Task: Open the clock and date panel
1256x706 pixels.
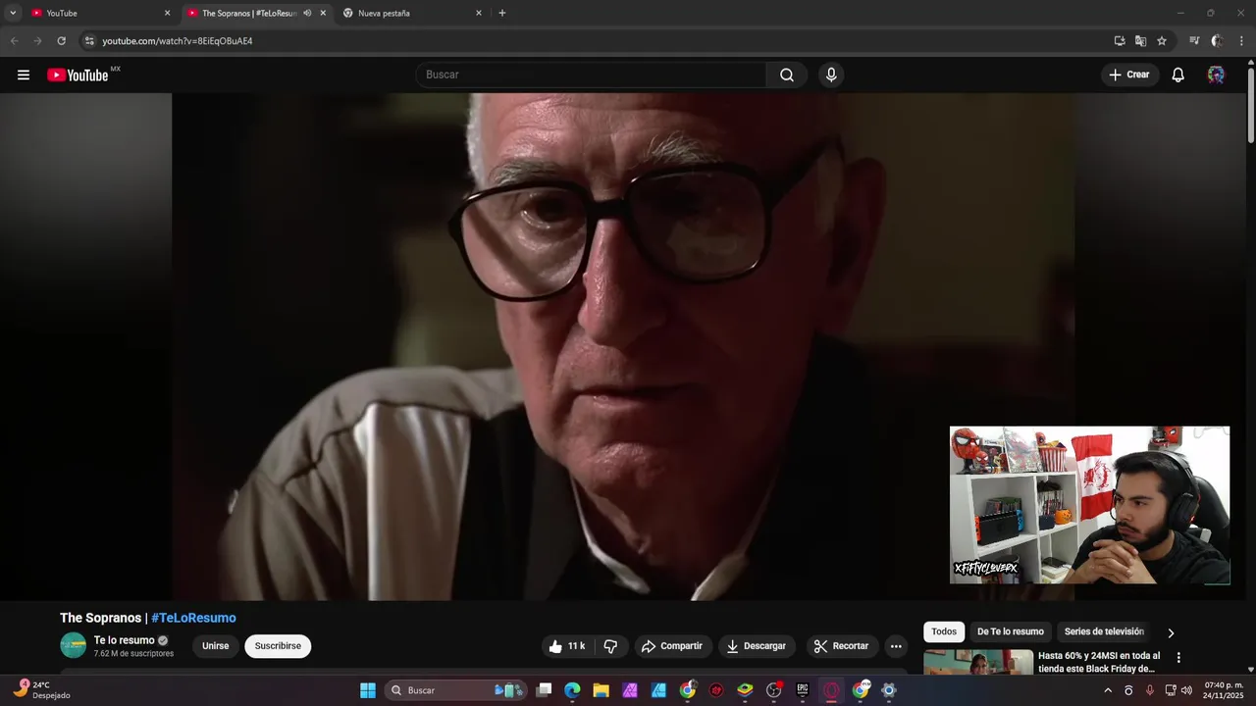Action: (1224, 690)
